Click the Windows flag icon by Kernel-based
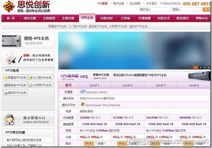 [x=83, y=104]
